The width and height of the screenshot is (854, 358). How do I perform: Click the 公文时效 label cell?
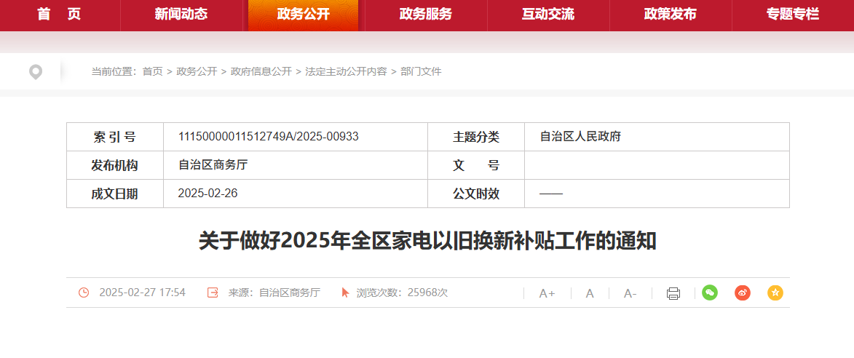point(476,193)
